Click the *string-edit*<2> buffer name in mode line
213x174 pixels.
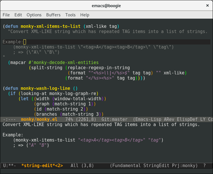click(42, 166)
